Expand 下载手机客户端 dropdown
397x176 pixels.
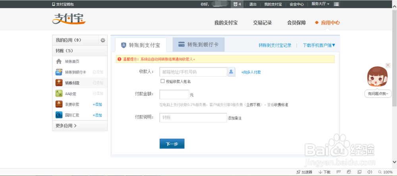pyautogui.click(x=319, y=45)
